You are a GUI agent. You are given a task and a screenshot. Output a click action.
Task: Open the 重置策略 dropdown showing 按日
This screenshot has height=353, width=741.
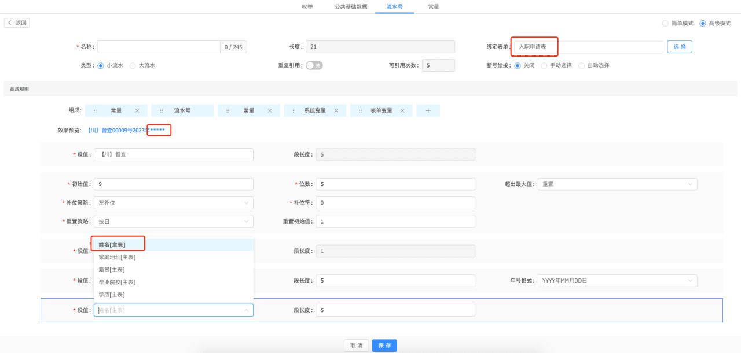tap(174, 221)
